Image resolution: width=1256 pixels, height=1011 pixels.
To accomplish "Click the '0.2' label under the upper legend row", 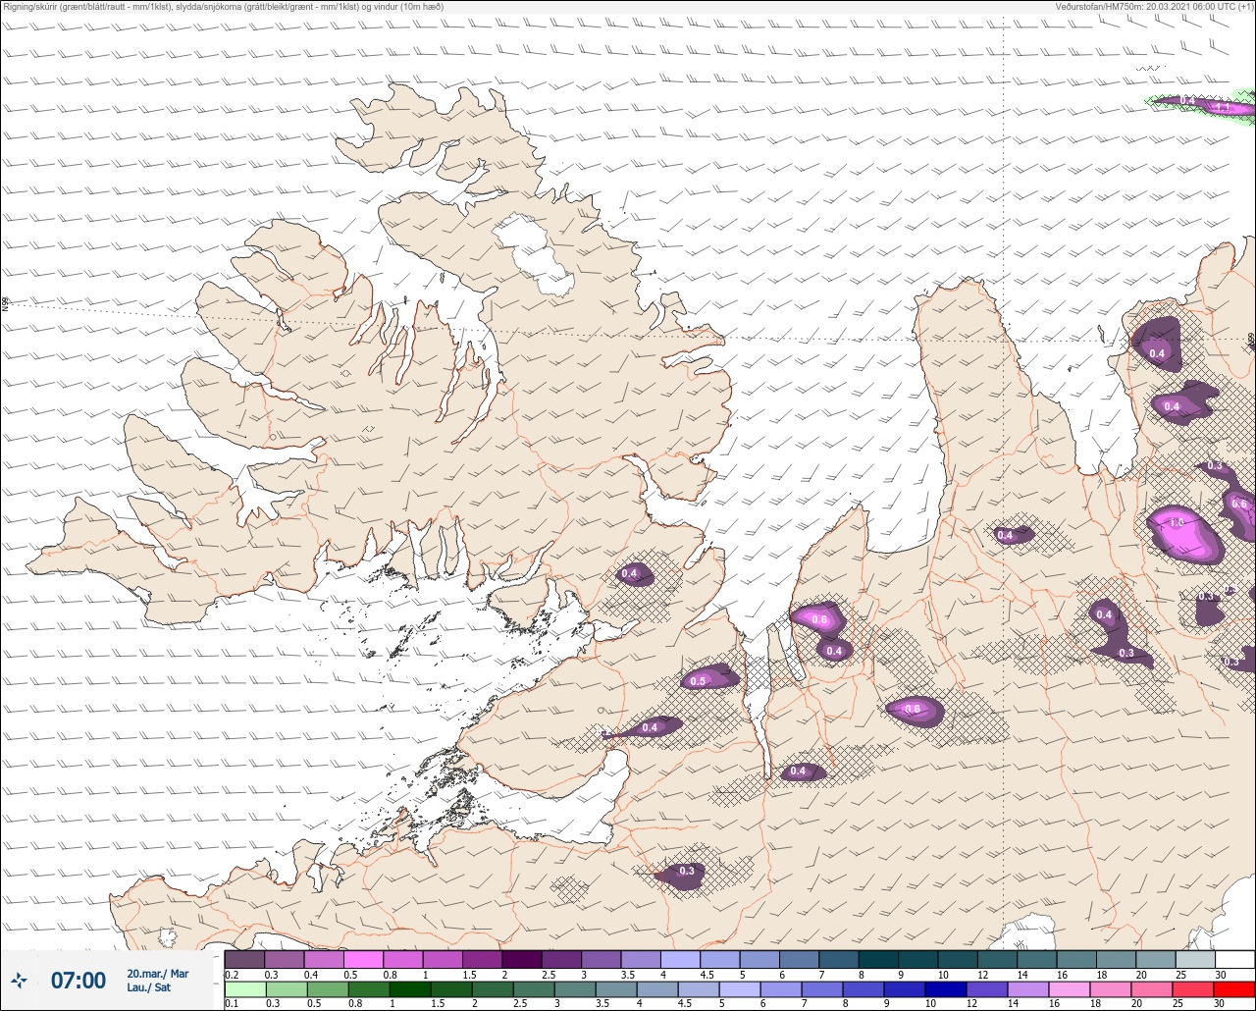I will pyautogui.click(x=232, y=974).
